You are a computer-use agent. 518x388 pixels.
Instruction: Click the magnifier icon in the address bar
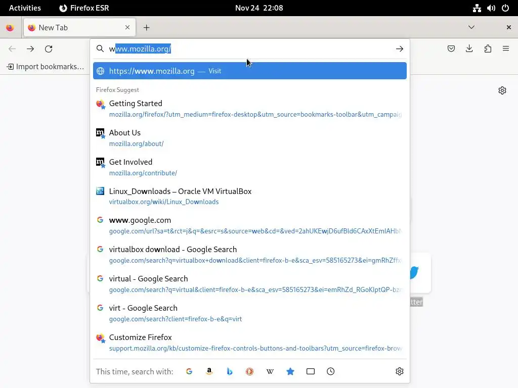[x=100, y=49]
